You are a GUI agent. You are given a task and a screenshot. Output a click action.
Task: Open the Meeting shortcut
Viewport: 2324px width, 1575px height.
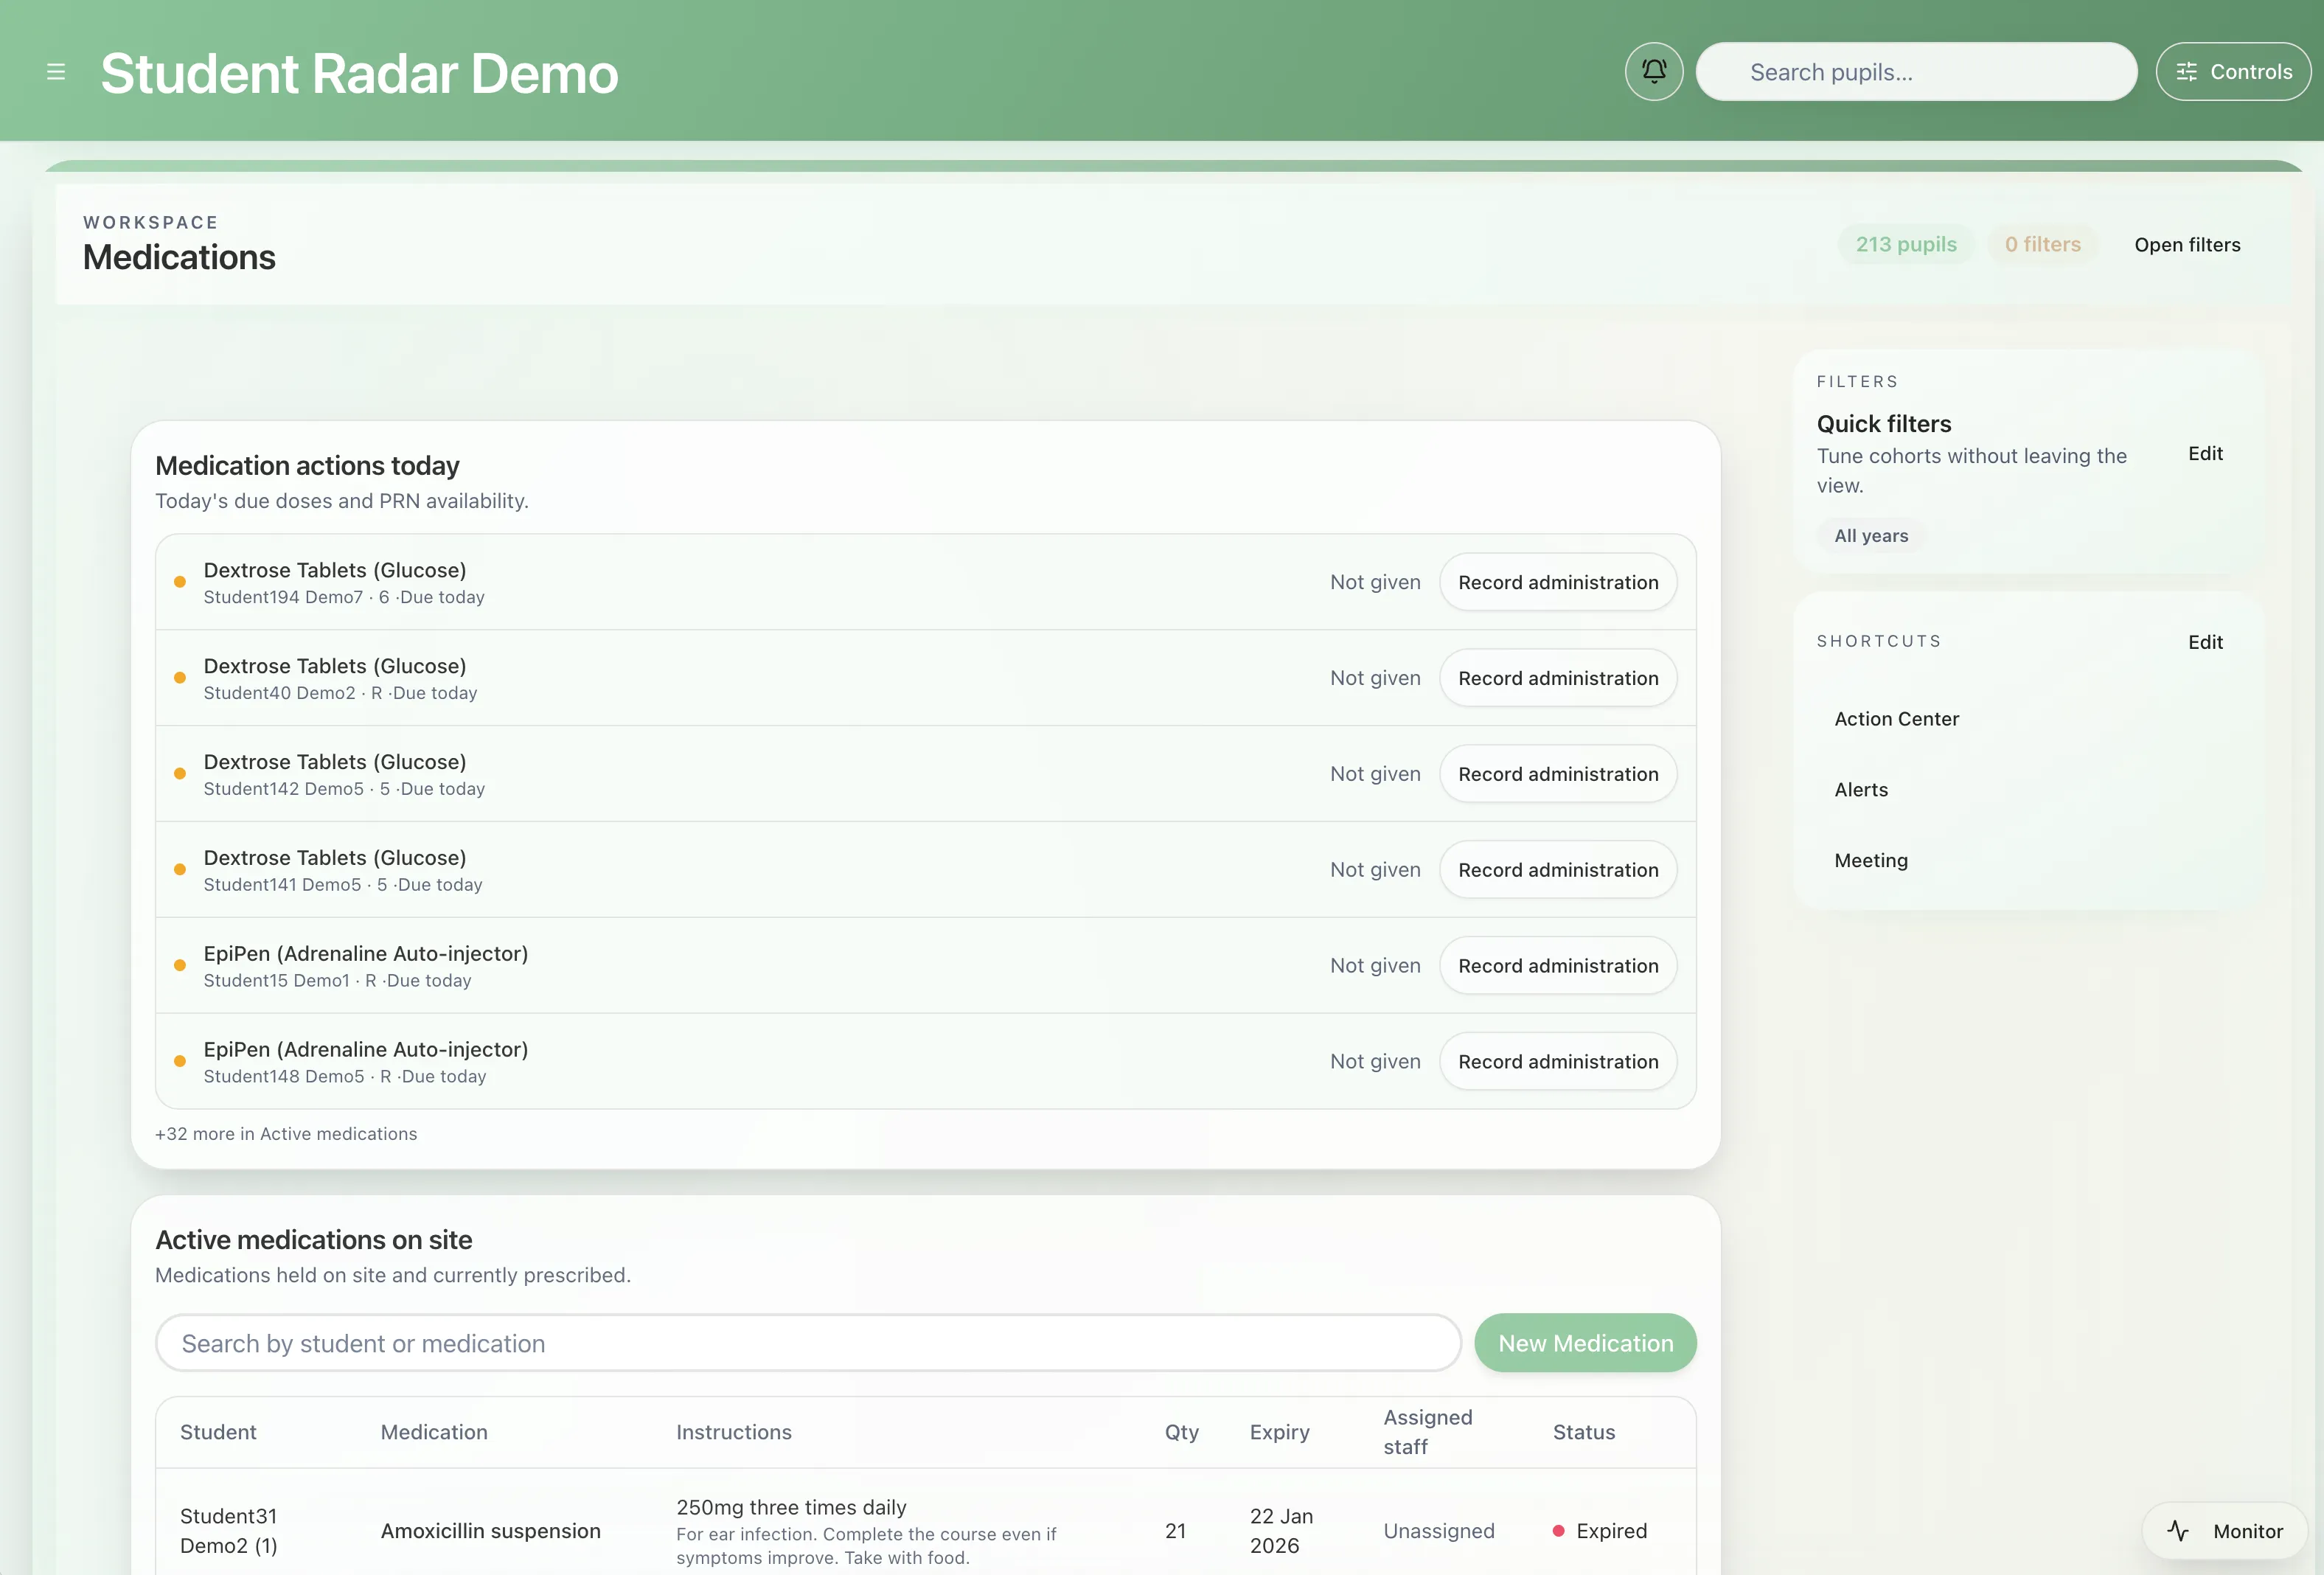pyautogui.click(x=1870, y=861)
